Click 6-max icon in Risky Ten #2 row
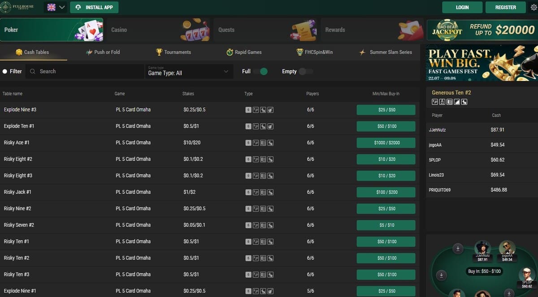 [x=248, y=258]
